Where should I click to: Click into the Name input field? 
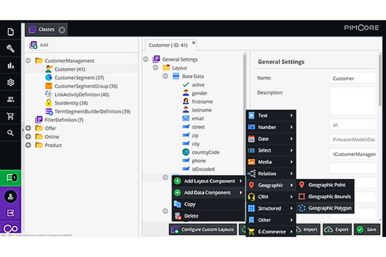352,78
